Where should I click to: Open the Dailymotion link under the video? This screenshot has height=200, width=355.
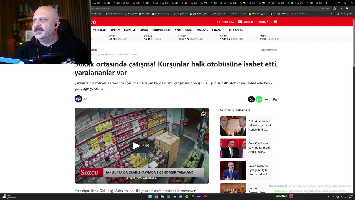(x=142, y=178)
